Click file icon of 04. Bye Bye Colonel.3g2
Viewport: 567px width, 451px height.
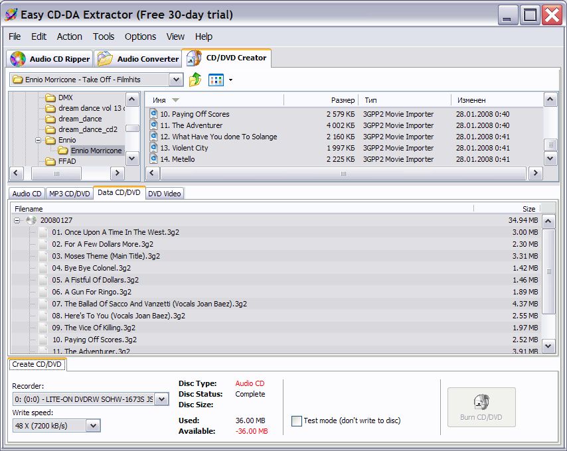coord(43,268)
